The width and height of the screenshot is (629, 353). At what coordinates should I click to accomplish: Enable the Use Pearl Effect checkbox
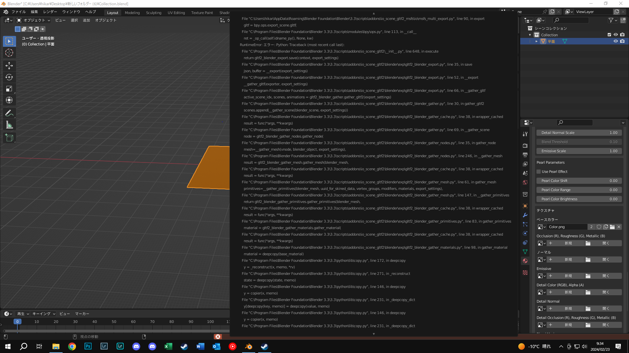tap(539, 172)
